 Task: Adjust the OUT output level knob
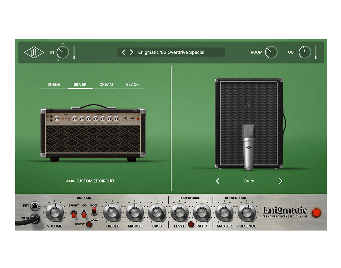[x=305, y=52]
